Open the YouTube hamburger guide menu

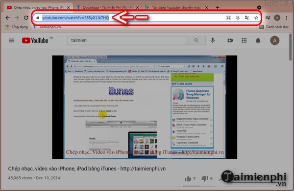pyautogui.click(x=12, y=41)
